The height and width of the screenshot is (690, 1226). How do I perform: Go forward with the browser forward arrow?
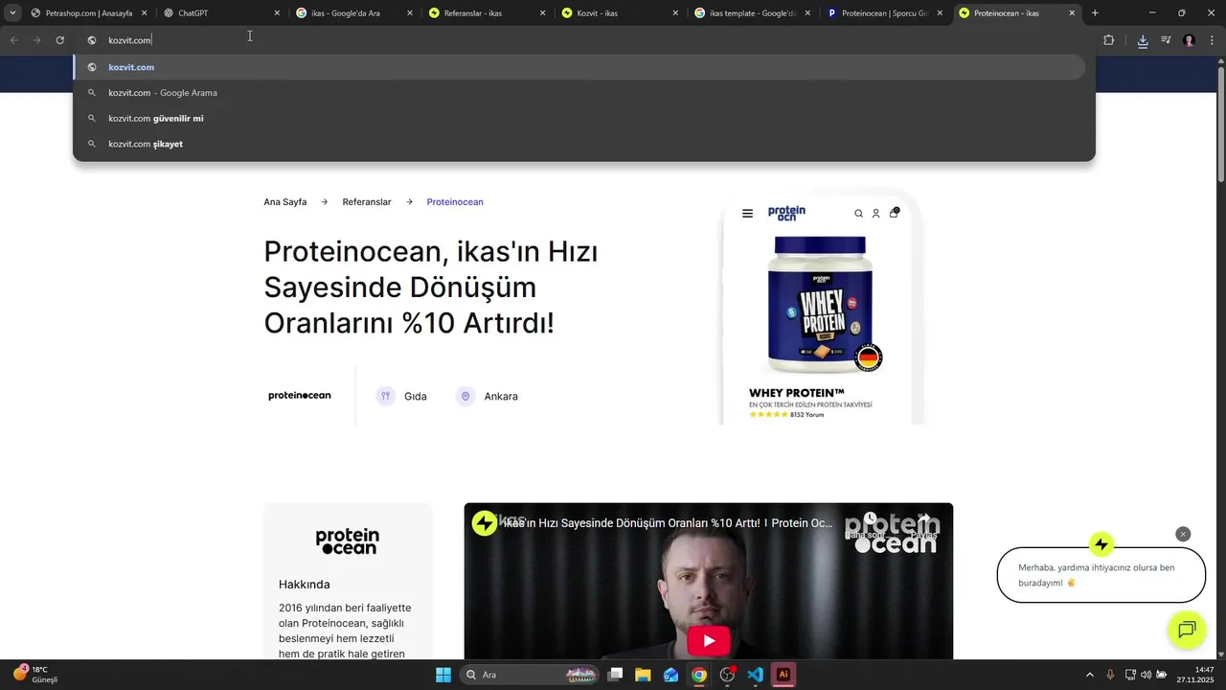point(36,40)
